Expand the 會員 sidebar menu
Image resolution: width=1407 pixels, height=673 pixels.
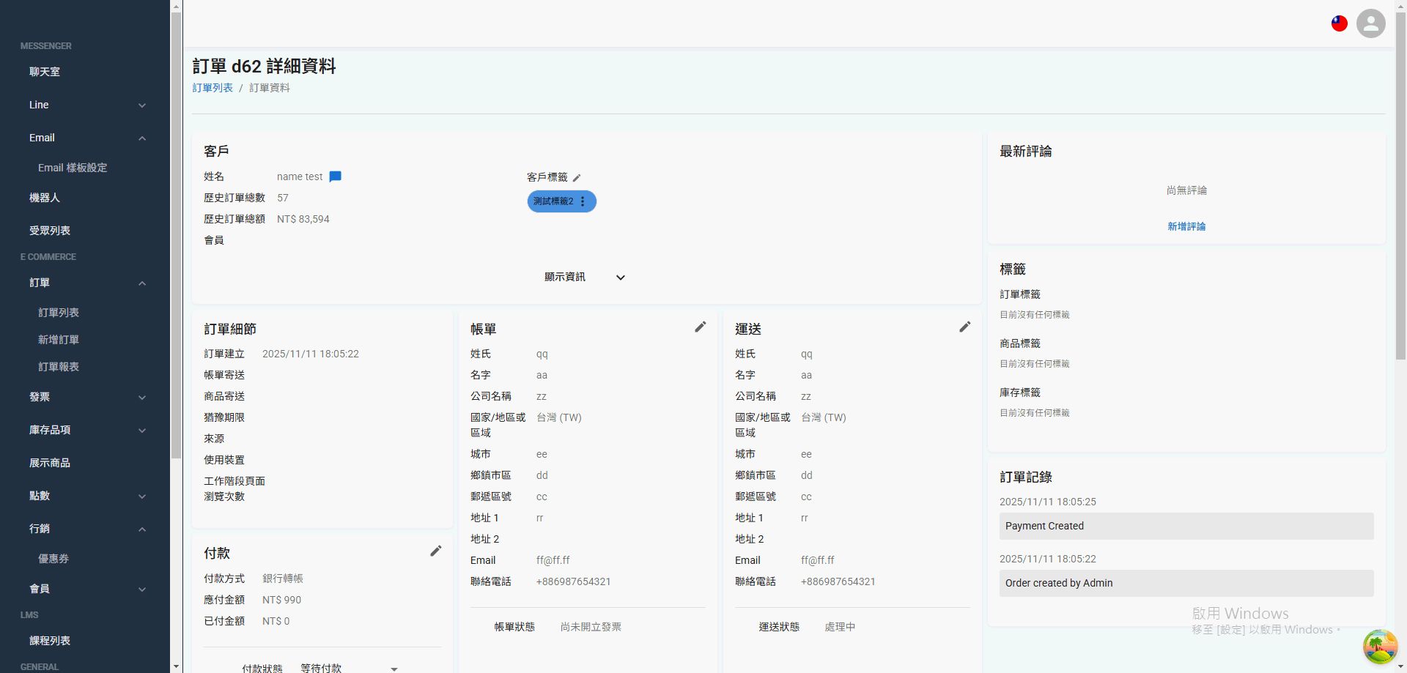[x=142, y=590]
